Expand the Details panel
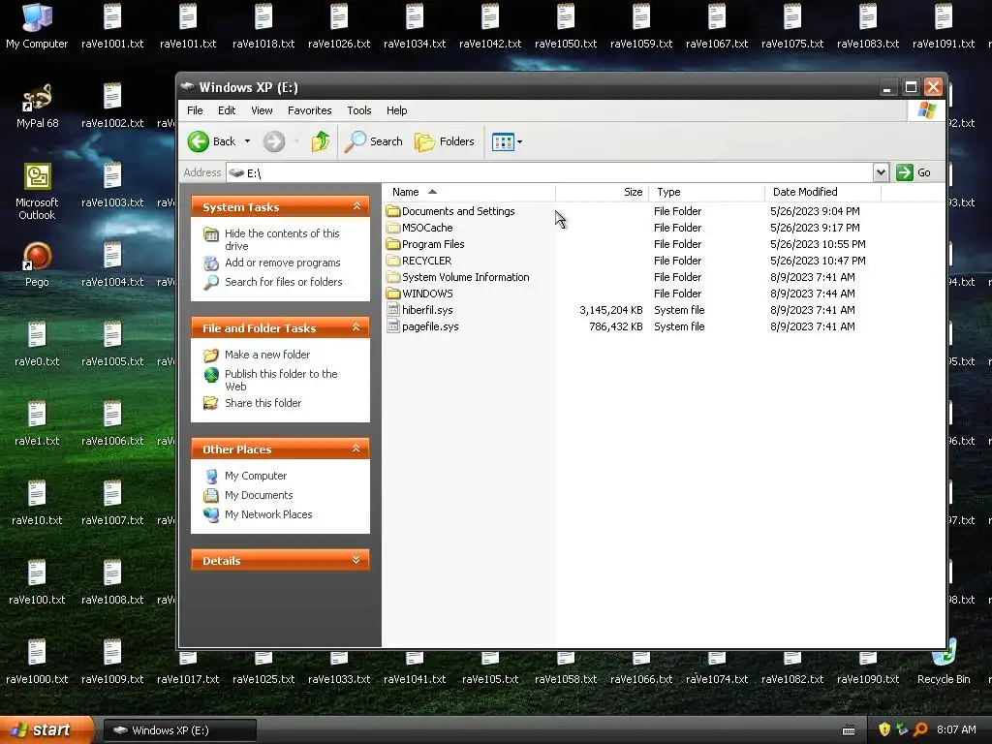The height and width of the screenshot is (744, 992). pyautogui.click(x=356, y=560)
